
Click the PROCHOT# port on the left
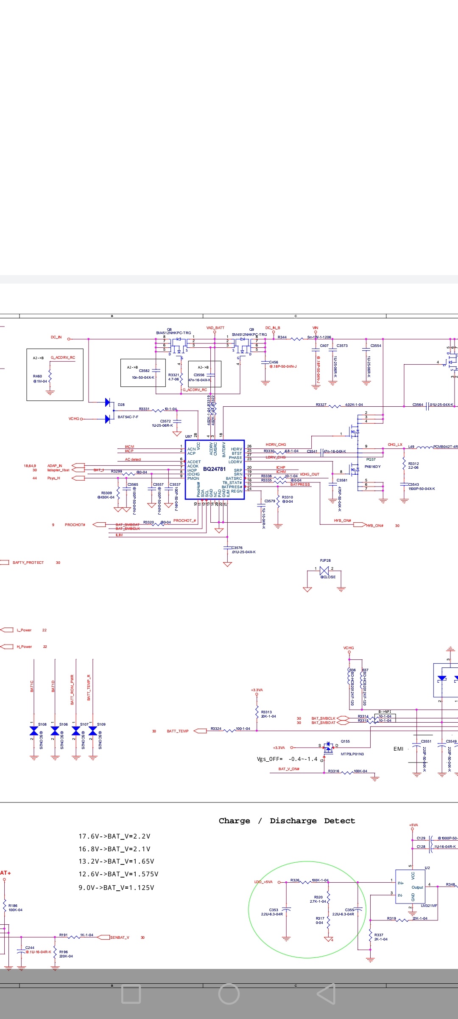click(75, 525)
